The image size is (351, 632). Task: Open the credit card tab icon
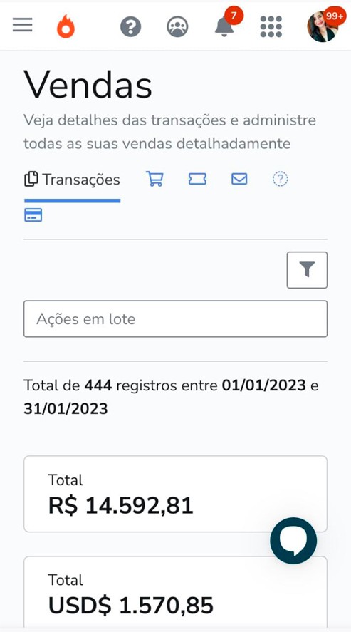click(x=33, y=215)
